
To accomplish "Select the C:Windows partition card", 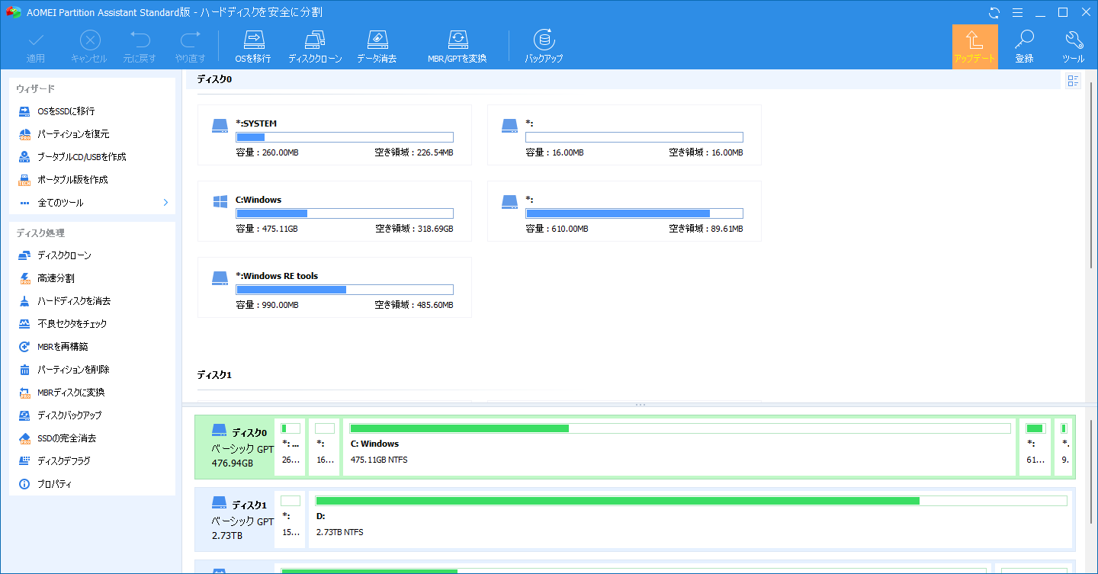I will click(x=334, y=211).
